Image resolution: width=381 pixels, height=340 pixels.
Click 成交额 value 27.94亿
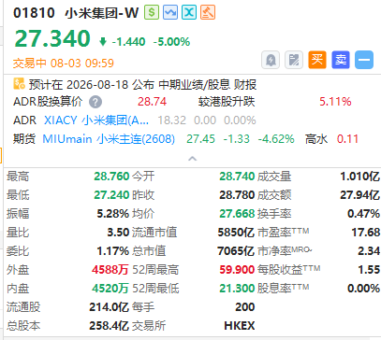(x=359, y=195)
